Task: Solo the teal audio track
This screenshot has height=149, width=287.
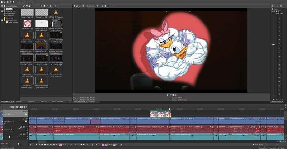Action: coord(24,134)
